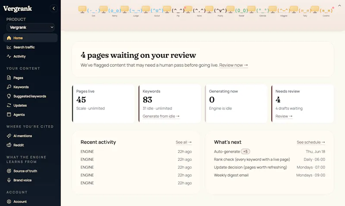Click the +5 badge beside Auto-generate
The width and height of the screenshot is (345, 206).
(245, 151)
